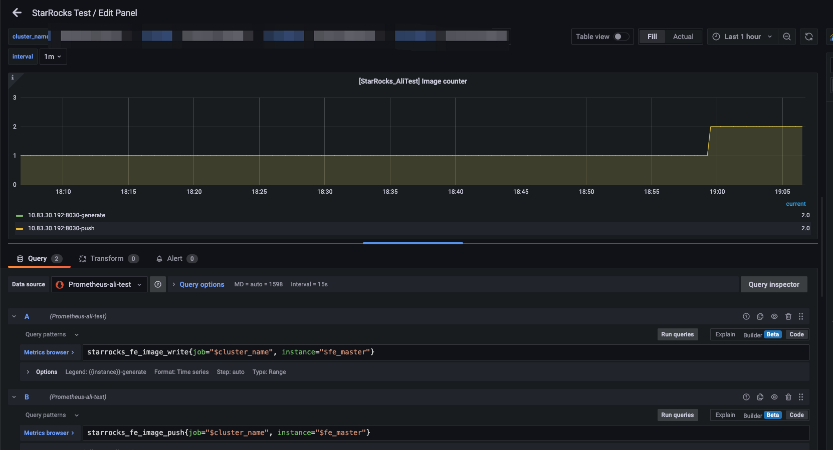This screenshot has width=833, height=450.
Task: Click the yellow swatch for 10.83.30.192:8030-push series
Action: pyautogui.click(x=20, y=228)
